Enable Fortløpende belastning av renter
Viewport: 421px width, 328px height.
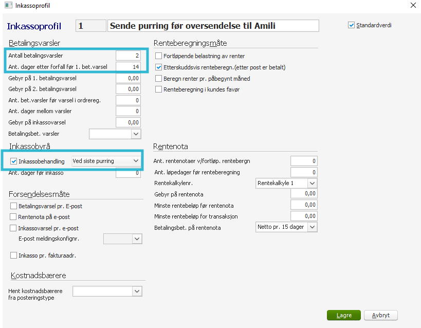click(159, 56)
